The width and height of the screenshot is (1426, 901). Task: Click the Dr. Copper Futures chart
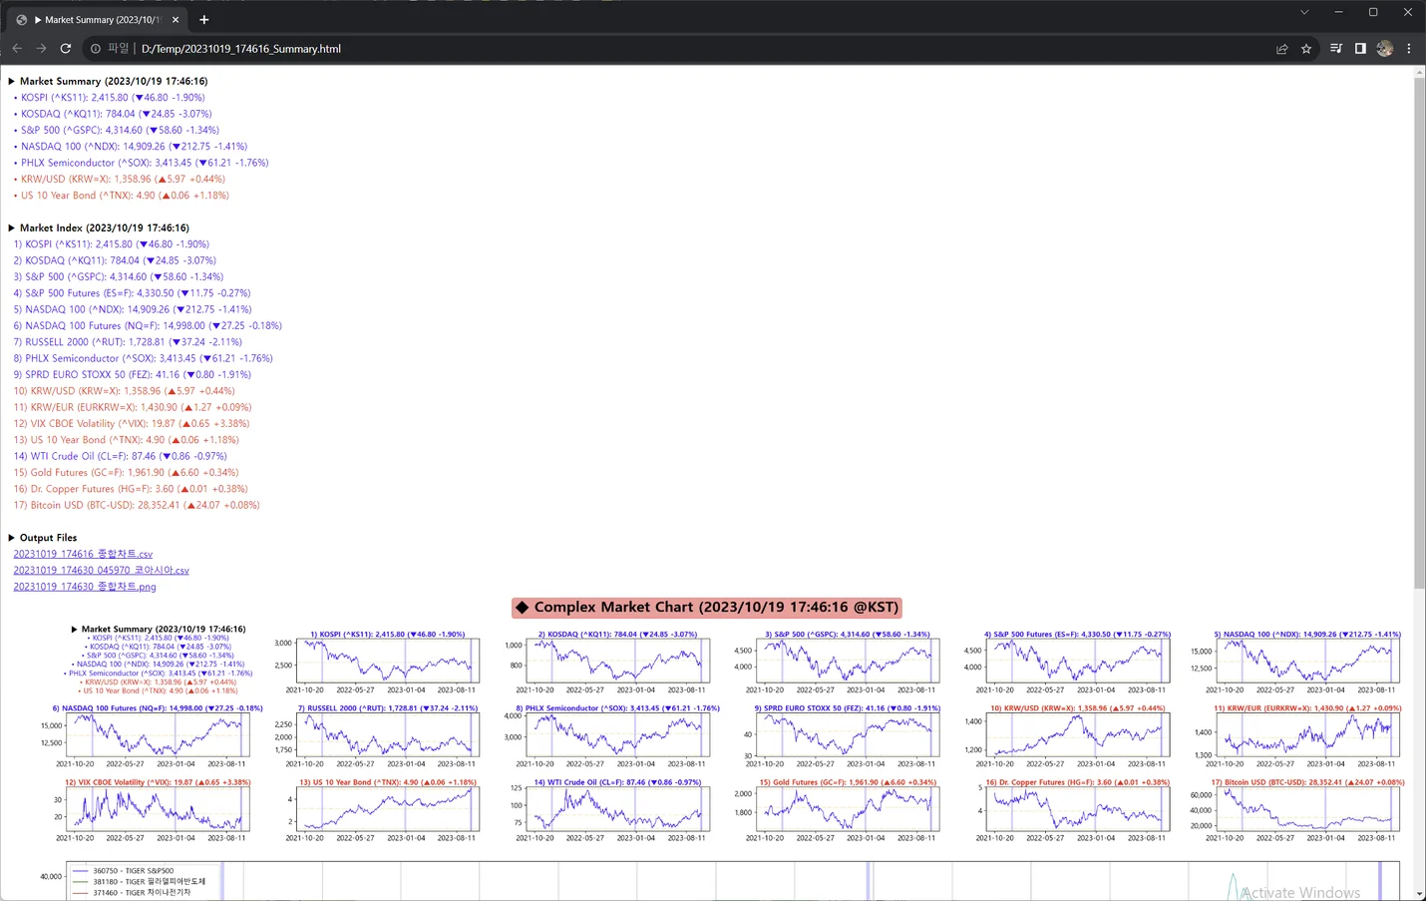[x=1077, y=810]
